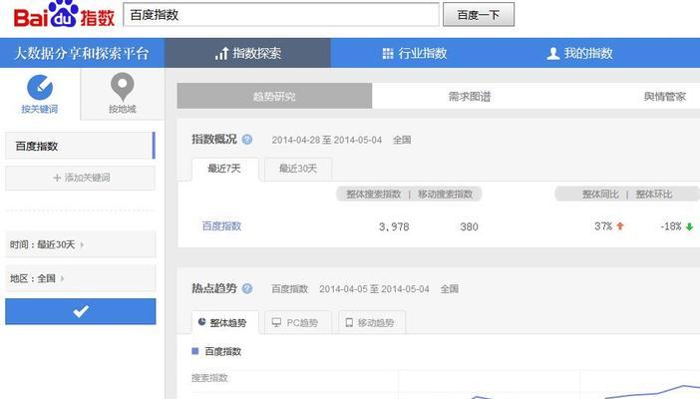Click the help icon beside 指数概况
Image resolution: width=700 pixels, height=399 pixels.
247,140
